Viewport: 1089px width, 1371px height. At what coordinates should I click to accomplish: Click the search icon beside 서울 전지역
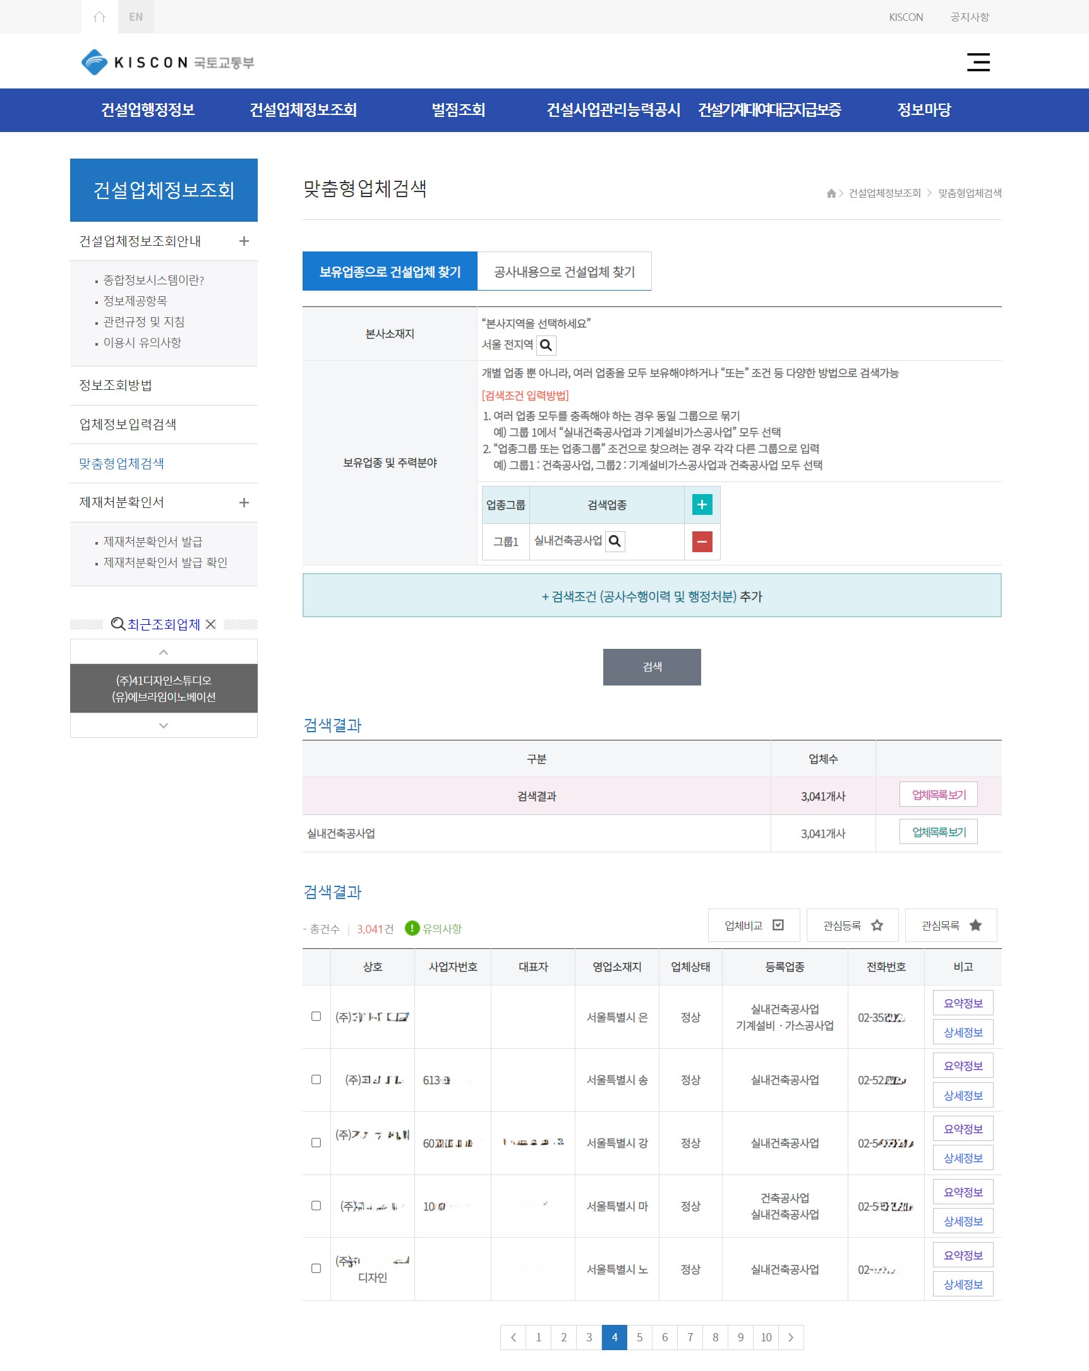(546, 346)
